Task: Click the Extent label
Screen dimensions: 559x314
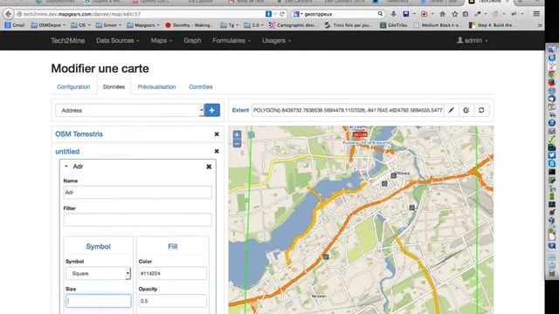Action: (240, 111)
